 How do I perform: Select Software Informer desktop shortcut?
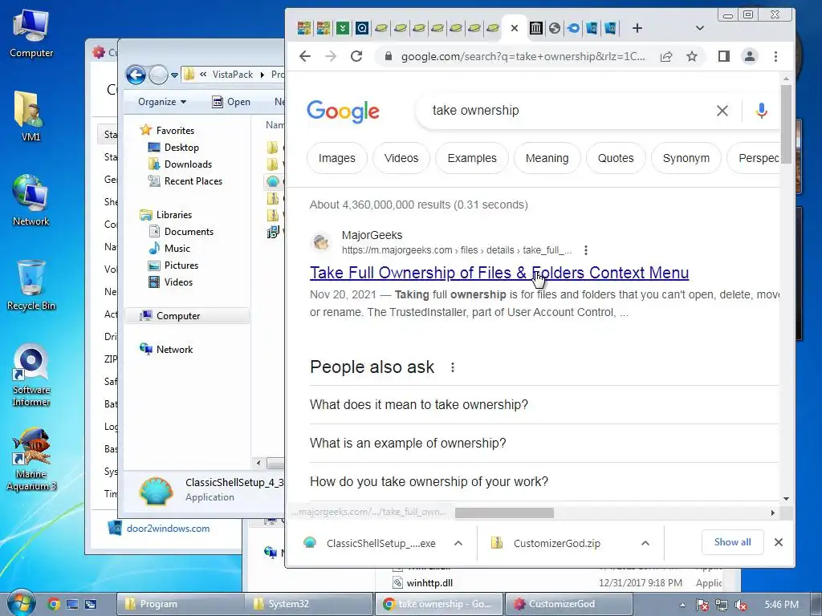(x=31, y=375)
